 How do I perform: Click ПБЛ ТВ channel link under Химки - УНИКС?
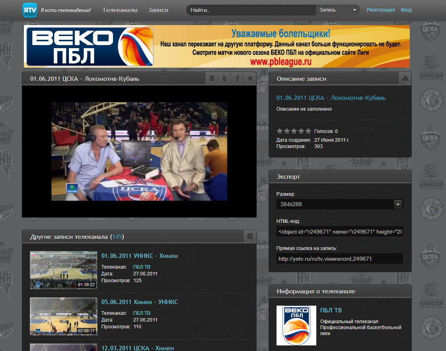point(142,313)
